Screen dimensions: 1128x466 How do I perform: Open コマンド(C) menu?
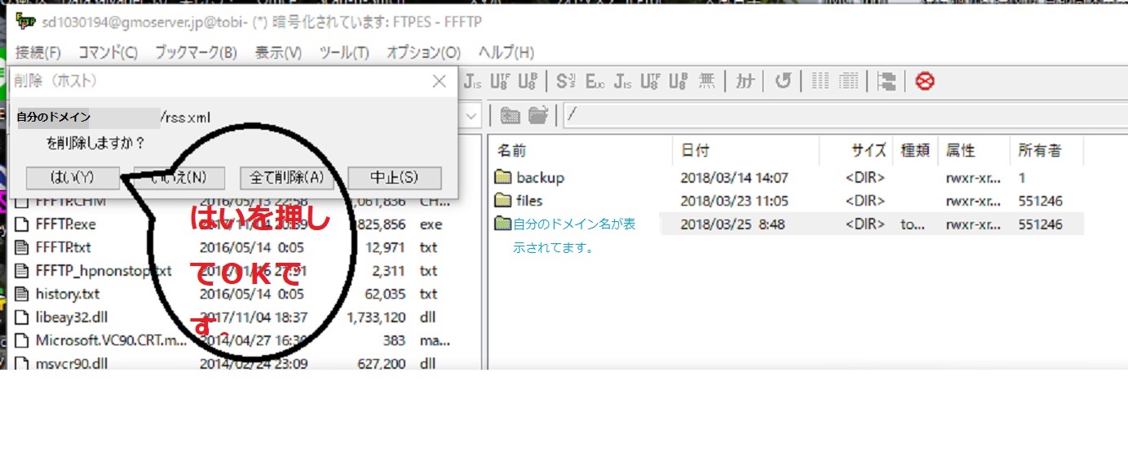pos(108,52)
